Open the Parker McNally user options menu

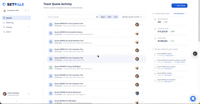[28, 94]
